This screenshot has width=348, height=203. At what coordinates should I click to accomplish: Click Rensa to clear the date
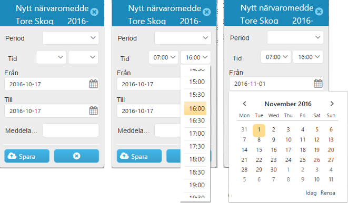coord(328,193)
